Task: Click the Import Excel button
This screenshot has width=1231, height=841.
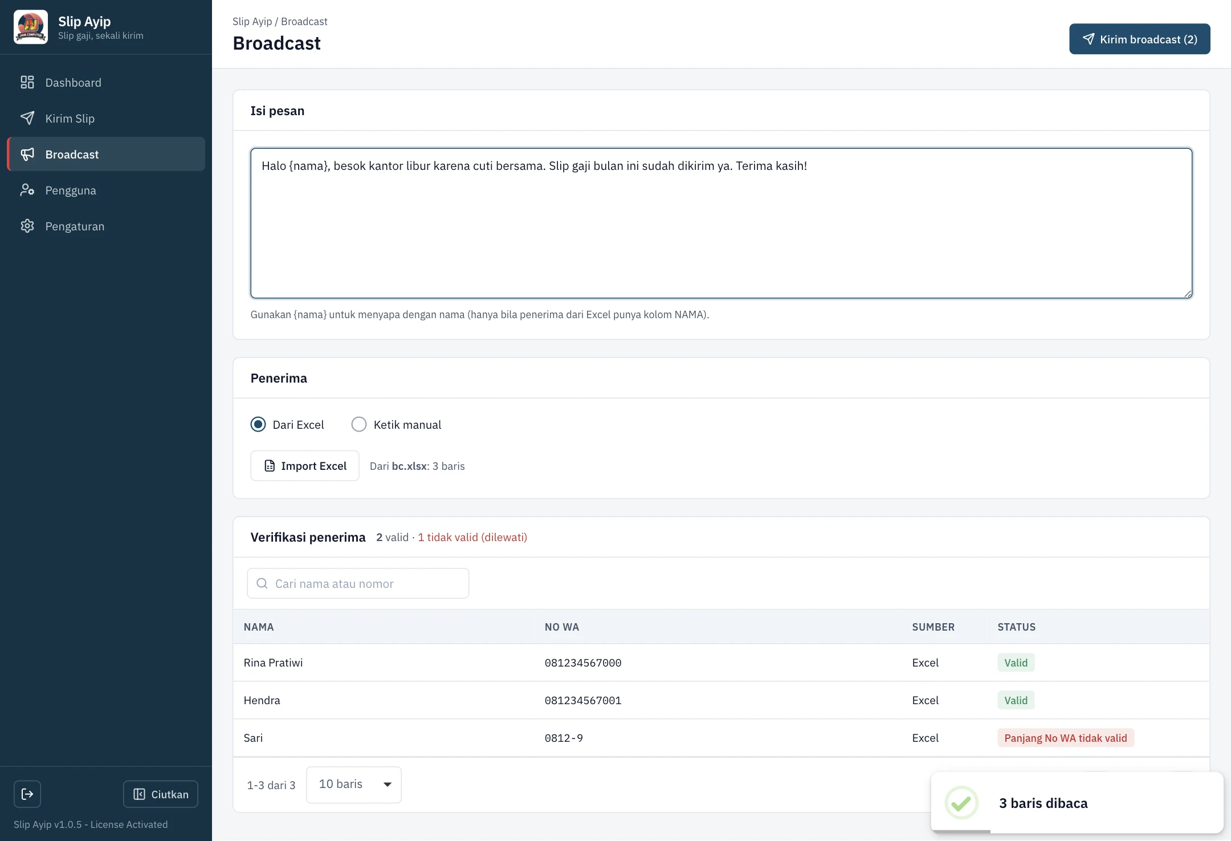Action: click(305, 466)
